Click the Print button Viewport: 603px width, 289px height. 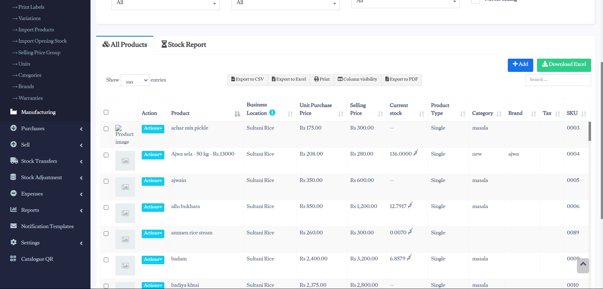pyautogui.click(x=322, y=80)
